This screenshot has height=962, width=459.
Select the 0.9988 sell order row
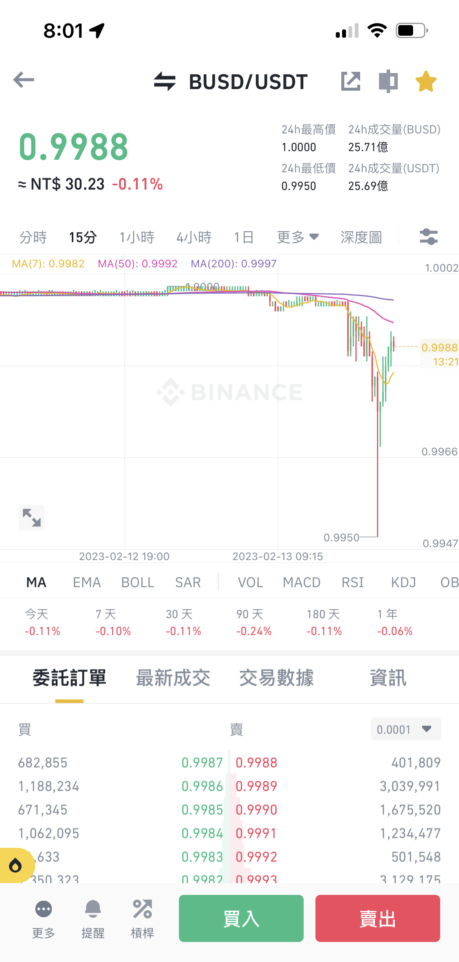pos(338,762)
